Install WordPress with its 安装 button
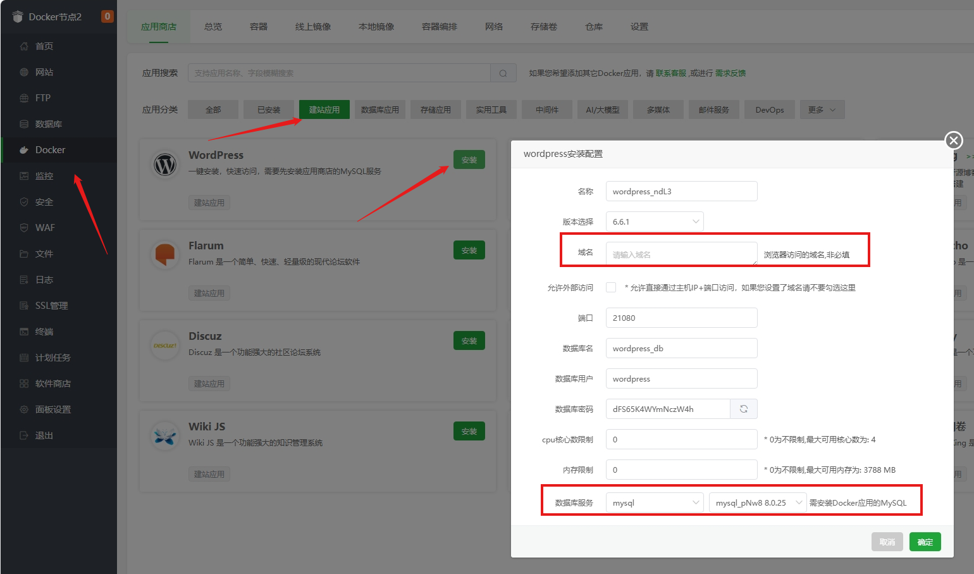The image size is (974, 574). (469, 159)
